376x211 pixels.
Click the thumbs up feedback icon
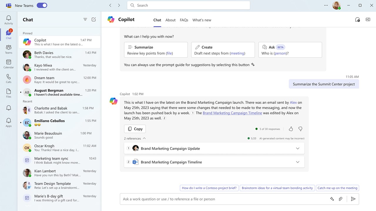(x=291, y=129)
